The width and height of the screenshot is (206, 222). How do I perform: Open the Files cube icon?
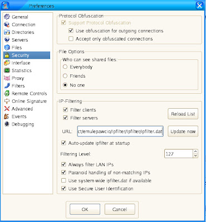[7, 48]
